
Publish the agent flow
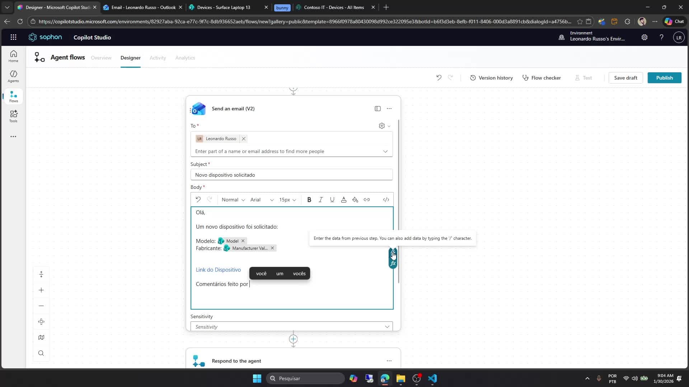click(x=664, y=77)
